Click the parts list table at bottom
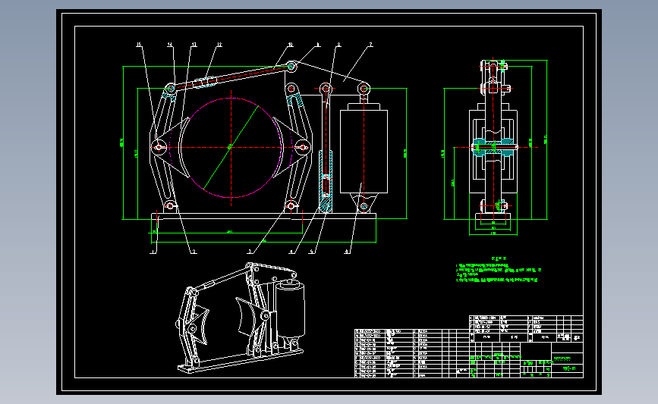This screenshot has height=404, width=658. tap(411, 353)
